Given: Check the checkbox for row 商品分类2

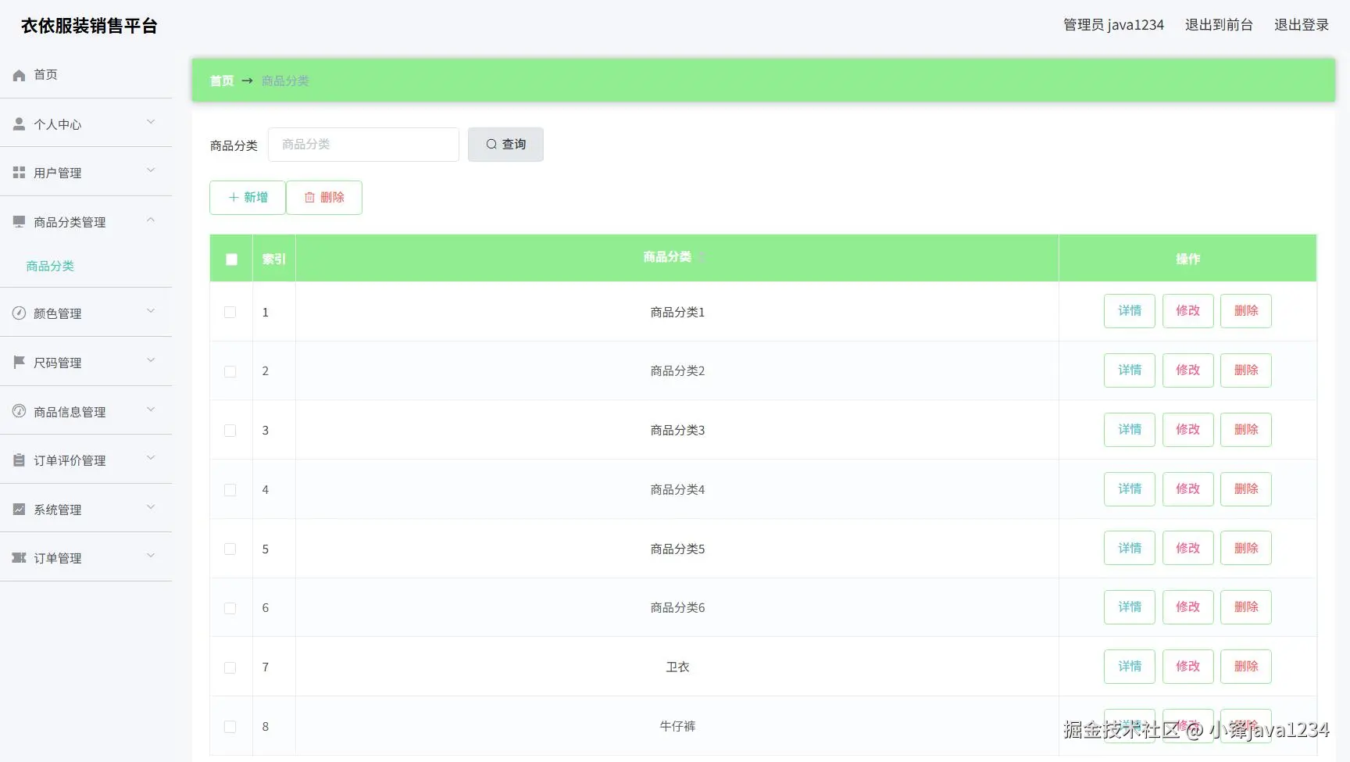Looking at the screenshot, I should [230, 372].
